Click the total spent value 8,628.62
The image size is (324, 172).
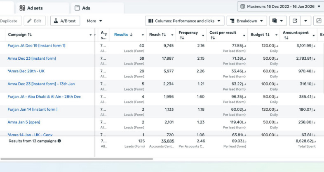click(x=305, y=141)
